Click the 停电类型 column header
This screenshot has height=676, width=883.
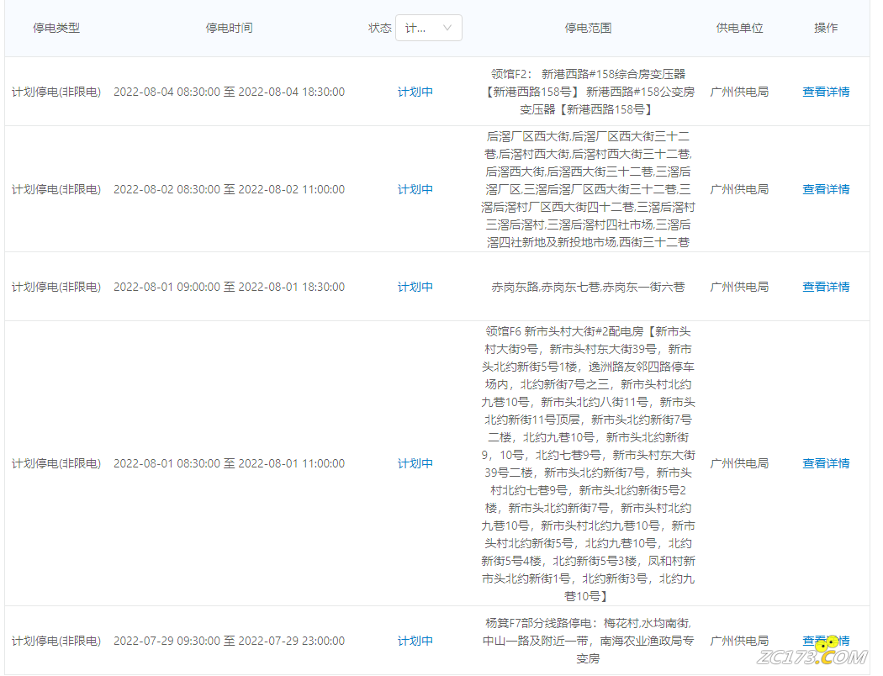(x=56, y=28)
